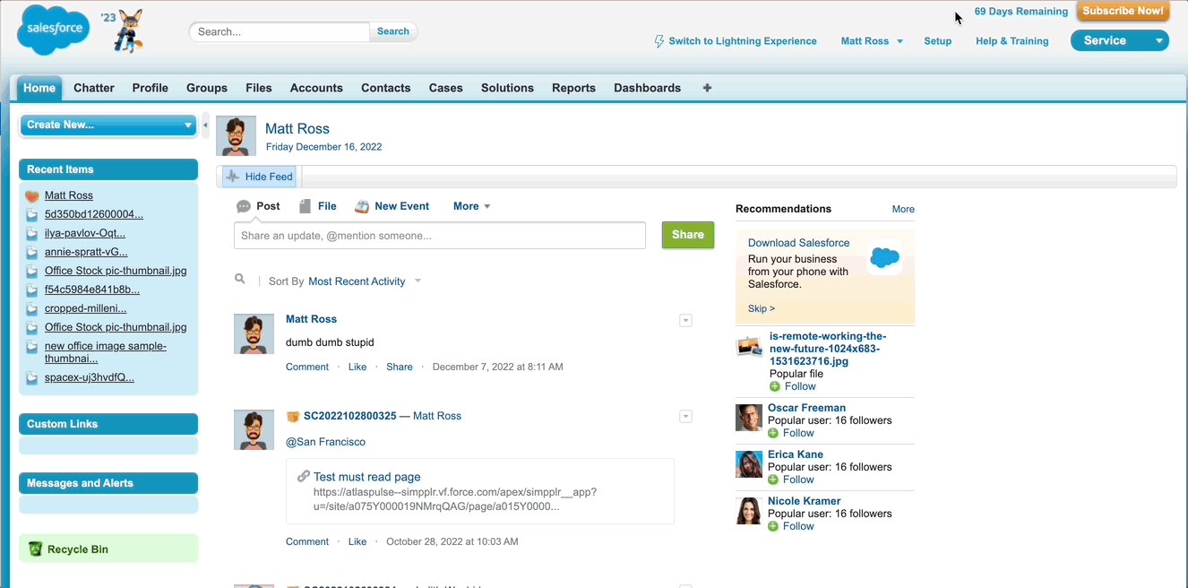Open Office Stock pic-thumbnail.jpg below annie-spratt
1188x588 pixels.
pyautogui.click(x=116, y=271)
